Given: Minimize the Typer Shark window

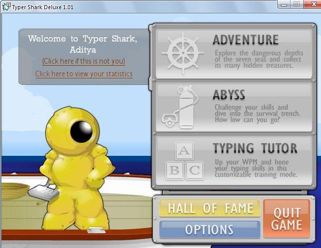Looking at the screenshot, I should tap(284, 4).
